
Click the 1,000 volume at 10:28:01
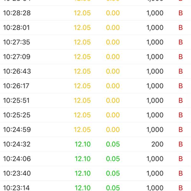pos(155,28)
